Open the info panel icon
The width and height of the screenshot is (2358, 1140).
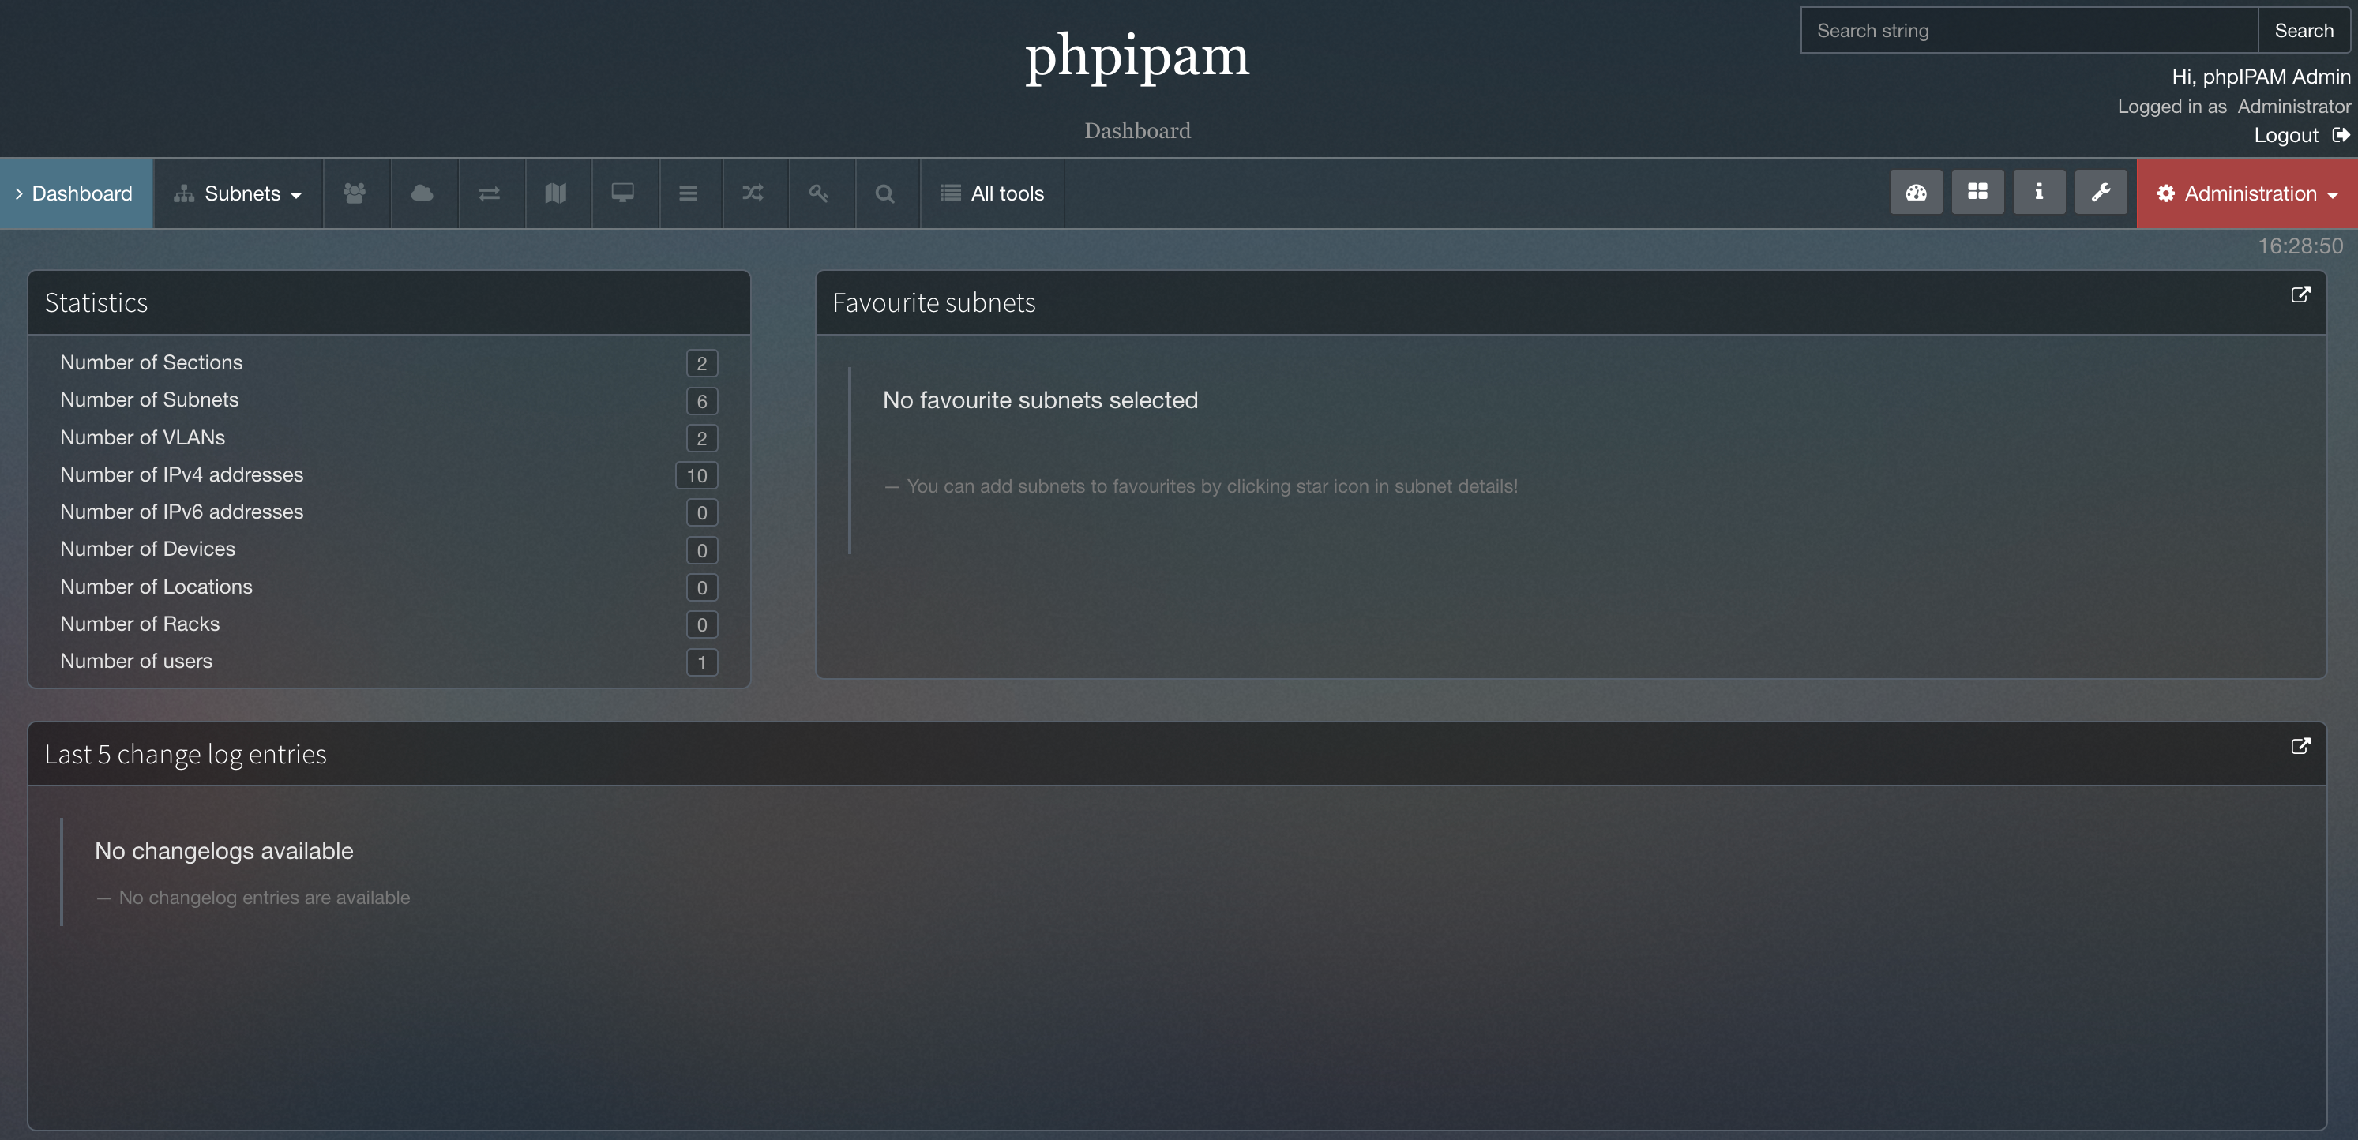2037,191
